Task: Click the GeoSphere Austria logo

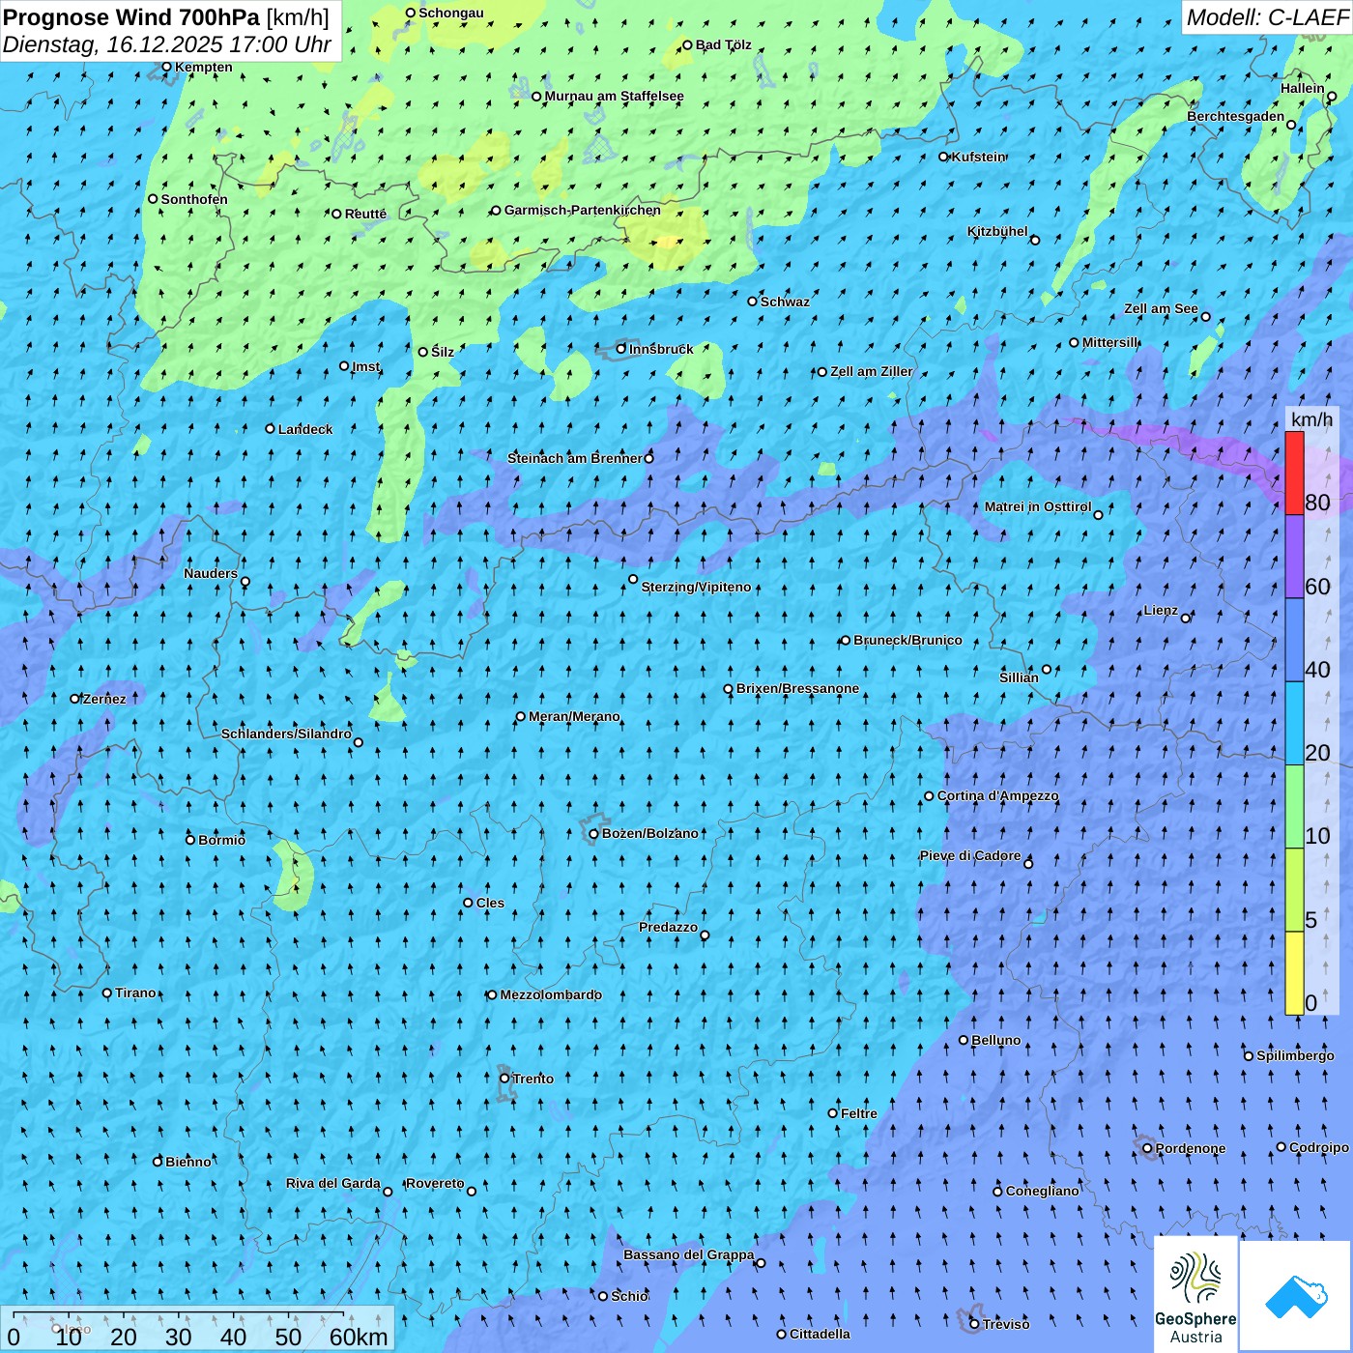Action: [x=1196, y=1294]
